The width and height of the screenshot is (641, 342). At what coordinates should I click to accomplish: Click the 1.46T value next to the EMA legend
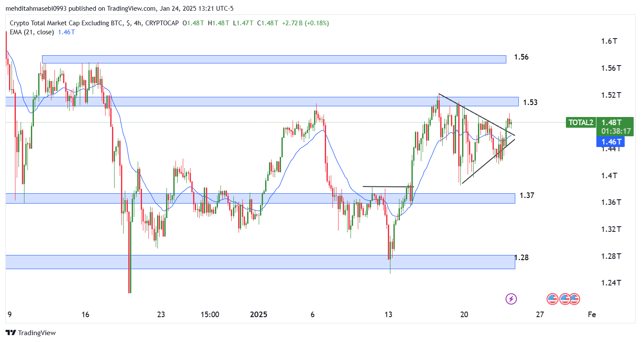[67, 32]
